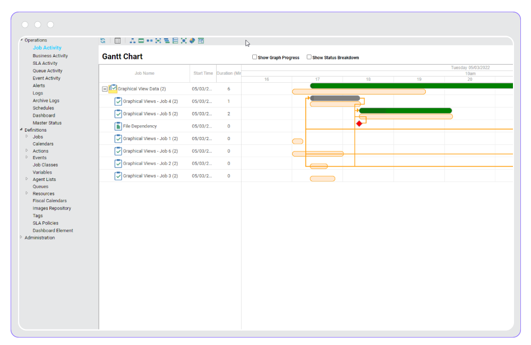Screen dimensions: 531x345
Task: Check the Graphical Views - Job 4 clipboard icon
Action: coord(118,101)
